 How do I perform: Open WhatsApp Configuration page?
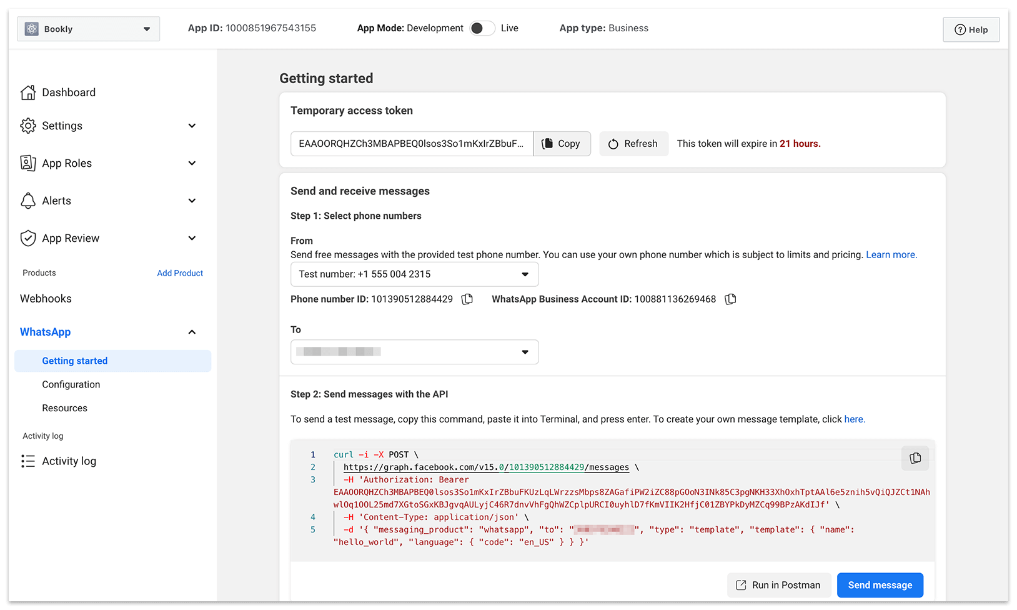point(71,384)
